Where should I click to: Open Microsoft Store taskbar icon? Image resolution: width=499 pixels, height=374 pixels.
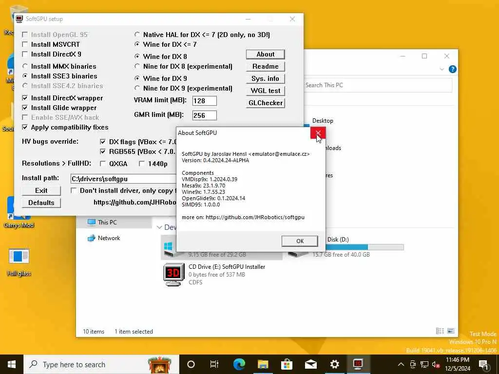tap(287, 364)
